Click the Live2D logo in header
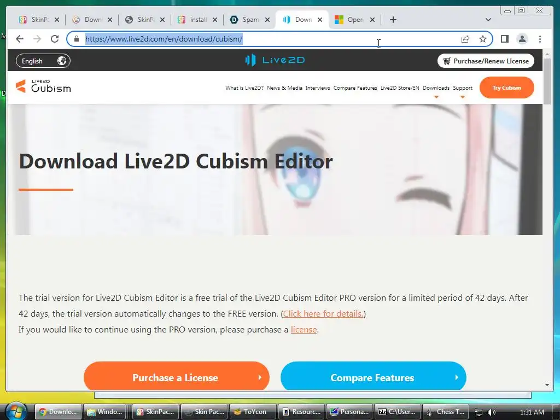Image resolution: width=560 pixels, height=420 pixels. pos(275,60)
